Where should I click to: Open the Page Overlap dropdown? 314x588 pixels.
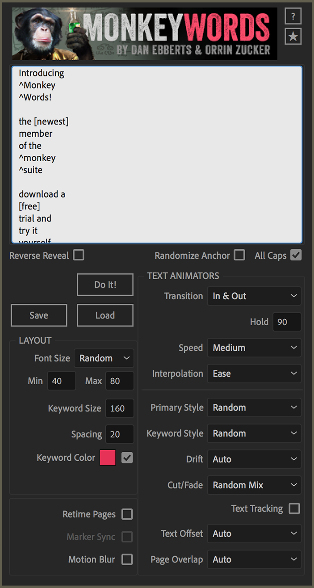click(254, 560)
